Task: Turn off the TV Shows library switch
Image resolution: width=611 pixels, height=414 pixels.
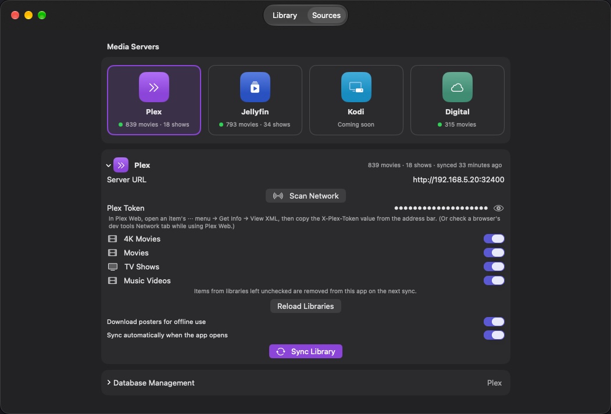Action: click(494, 267)
